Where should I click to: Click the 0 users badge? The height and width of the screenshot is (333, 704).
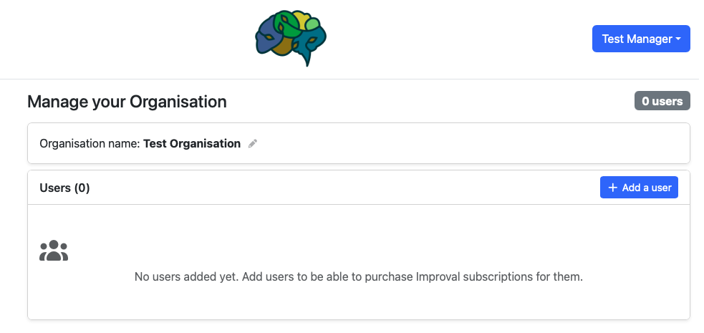[662, 101]
